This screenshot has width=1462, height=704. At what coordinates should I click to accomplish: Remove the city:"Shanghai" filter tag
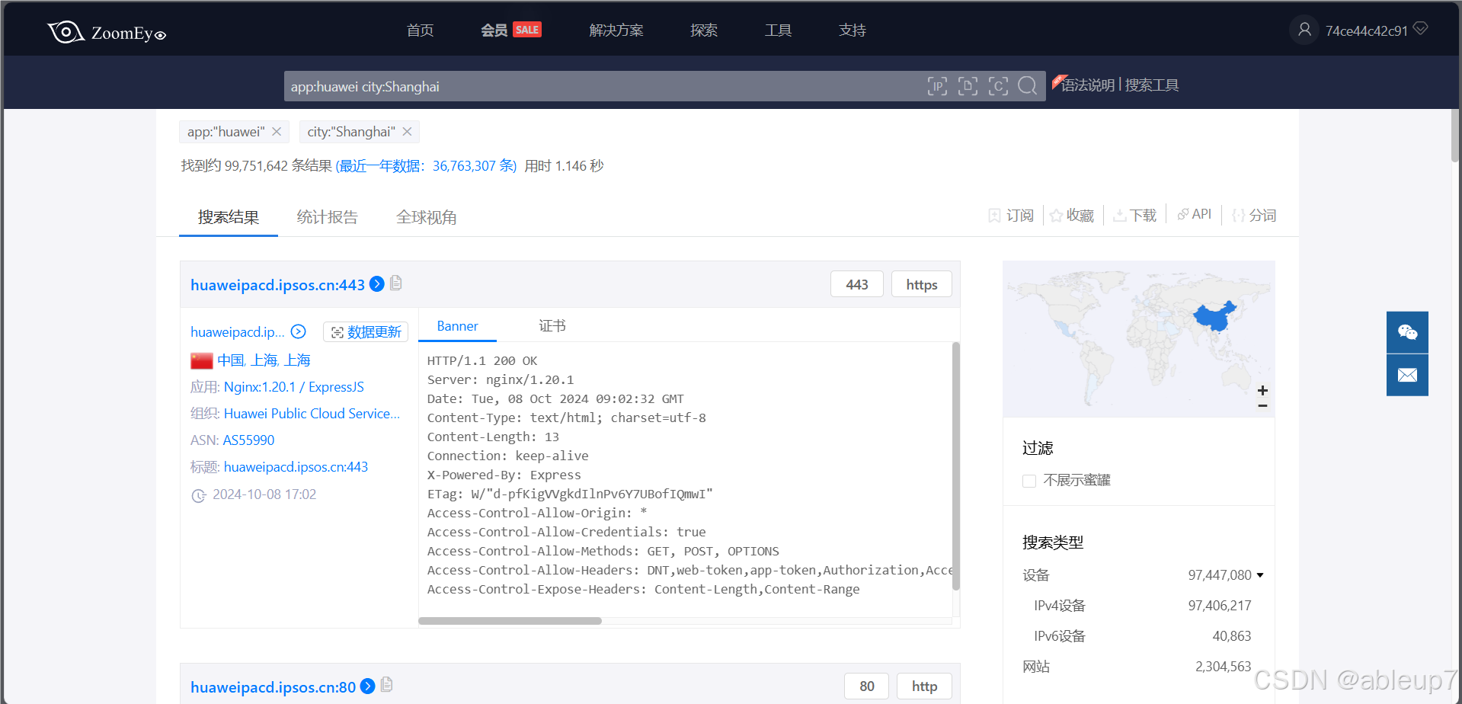pos(408,132)
